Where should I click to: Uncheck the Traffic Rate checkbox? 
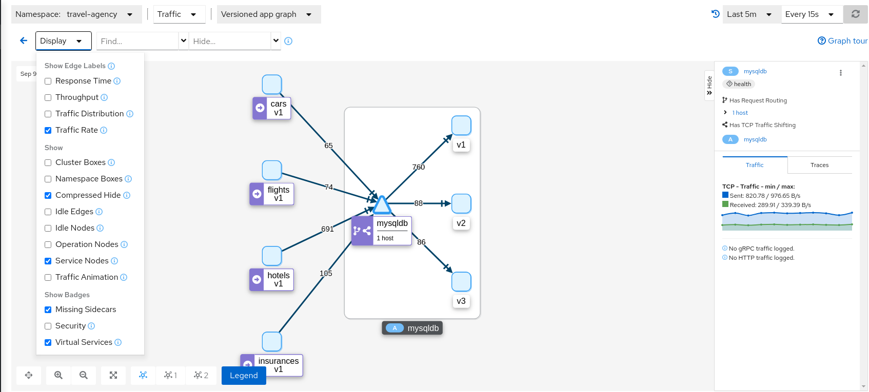48,130
